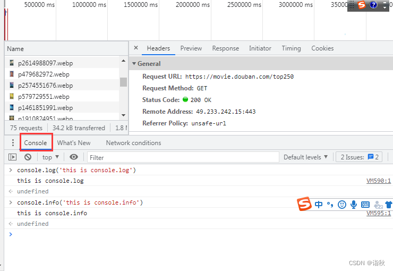Open the emoji smiley in IME bar

click(342, 205)
